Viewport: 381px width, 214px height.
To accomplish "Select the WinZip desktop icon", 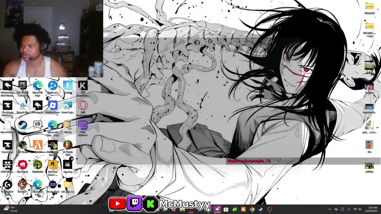I will pyautogui.click(x=68, y=127).
